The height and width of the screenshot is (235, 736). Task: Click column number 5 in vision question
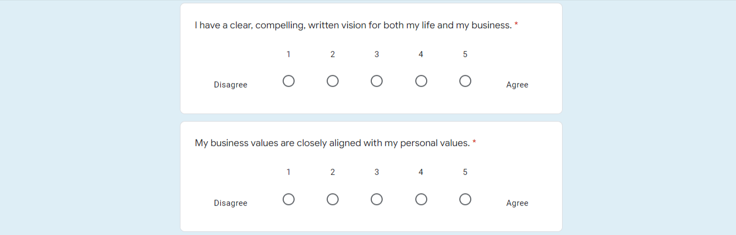click(465, 54)
